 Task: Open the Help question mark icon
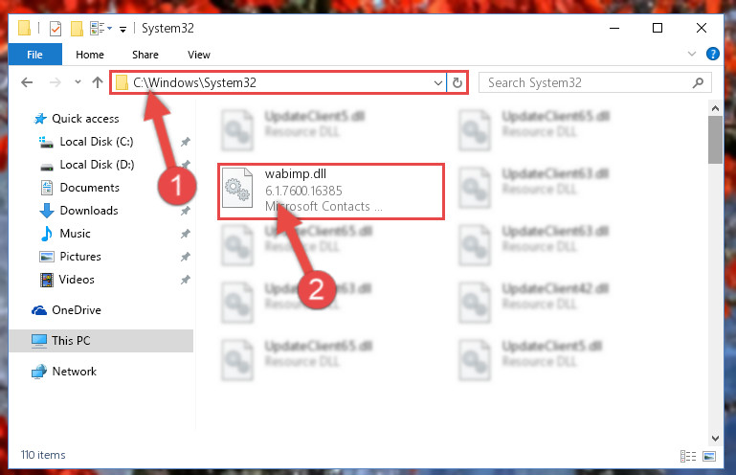[712, 54]
